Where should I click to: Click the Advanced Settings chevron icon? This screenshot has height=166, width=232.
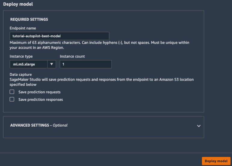click(x=199, y=126)
